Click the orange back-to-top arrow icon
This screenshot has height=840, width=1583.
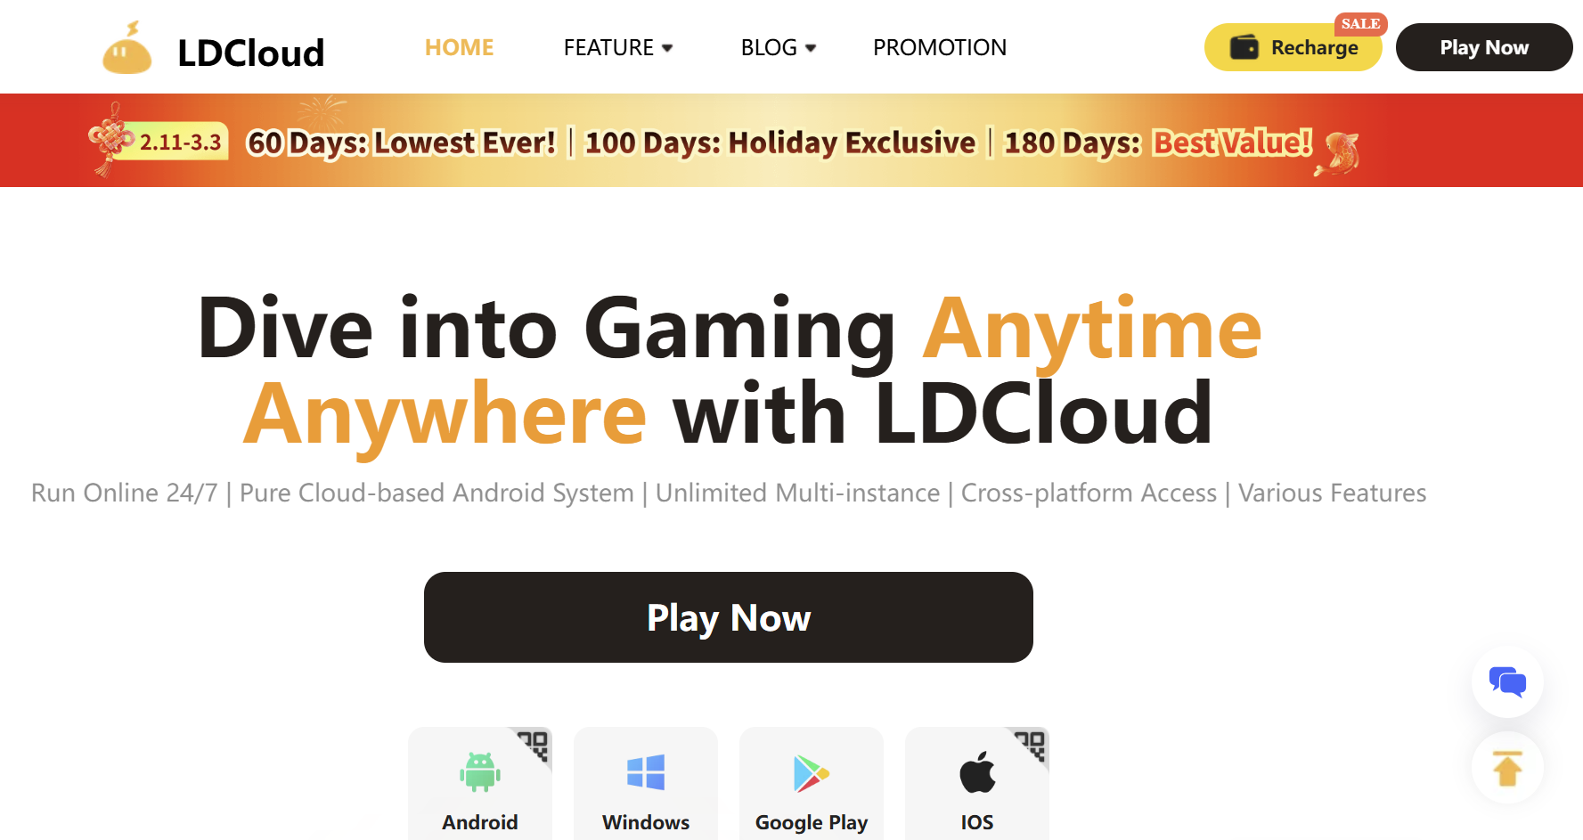click(1507, 768)
